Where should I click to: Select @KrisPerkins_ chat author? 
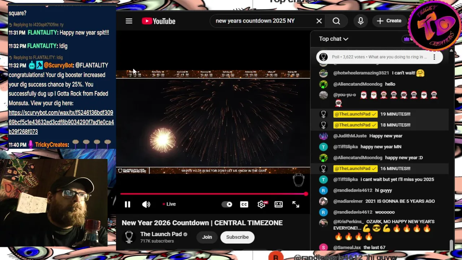click(348, 222)
